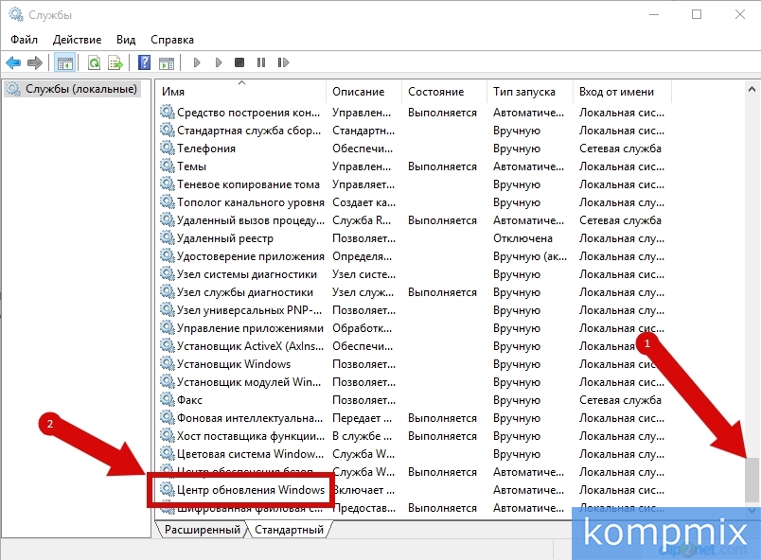Open the Вид menu

pos(126,40)
